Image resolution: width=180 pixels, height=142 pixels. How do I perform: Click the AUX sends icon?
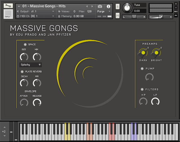(176, 11)
